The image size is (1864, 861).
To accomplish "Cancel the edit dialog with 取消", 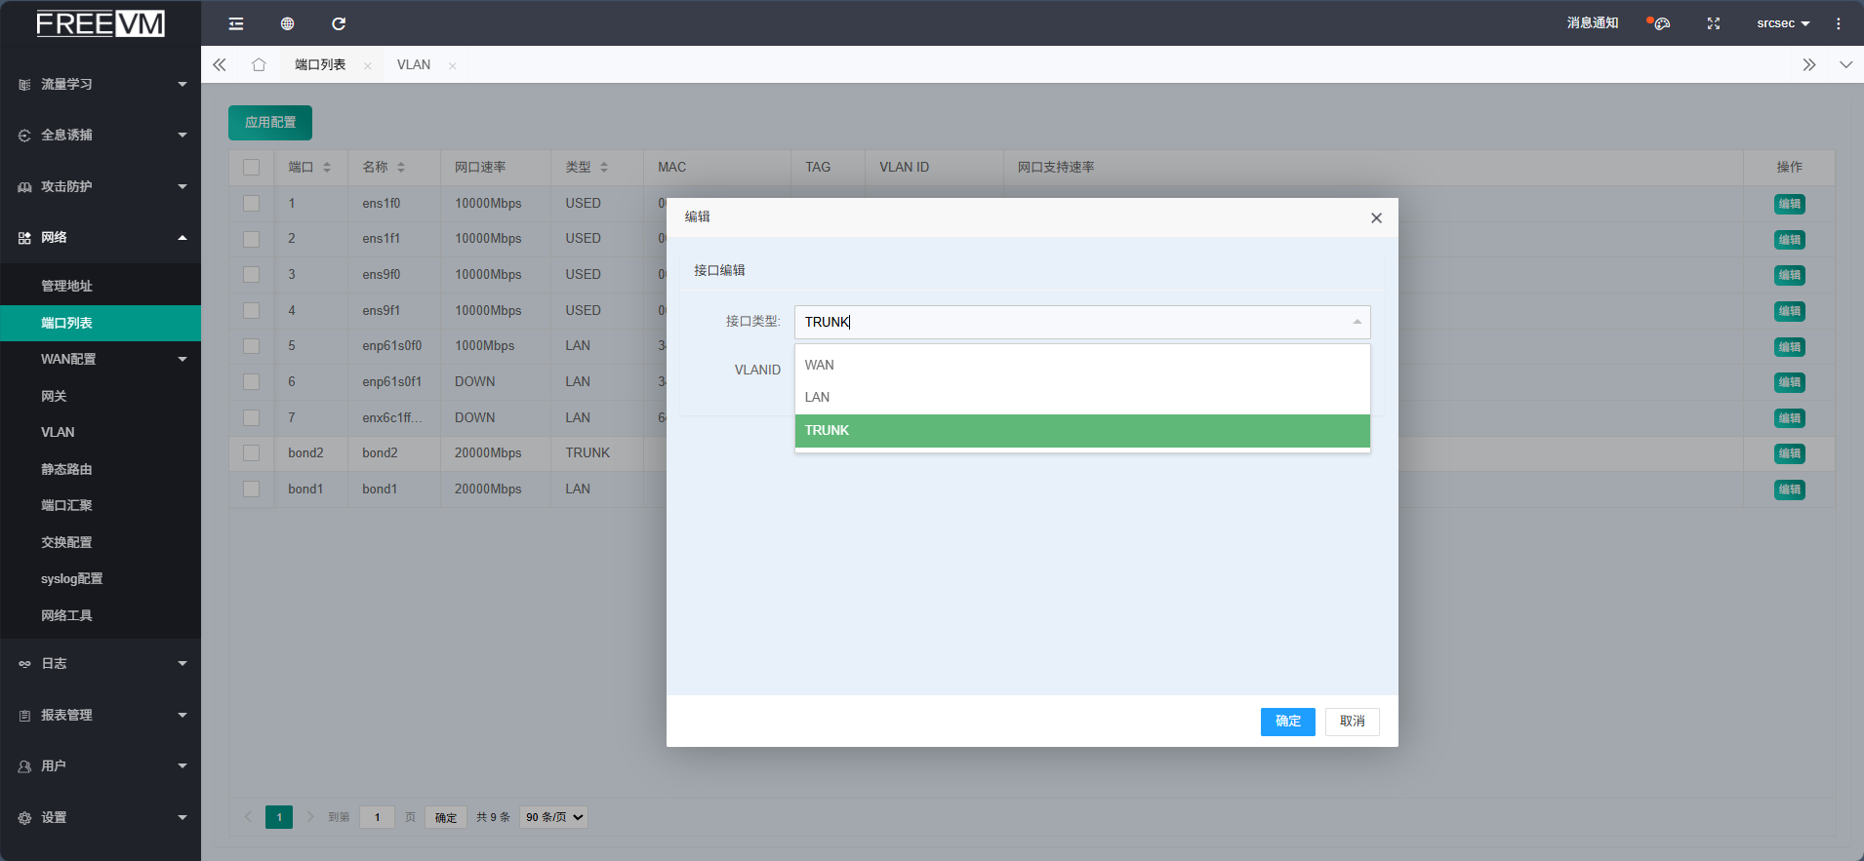I will point(1352,722).
